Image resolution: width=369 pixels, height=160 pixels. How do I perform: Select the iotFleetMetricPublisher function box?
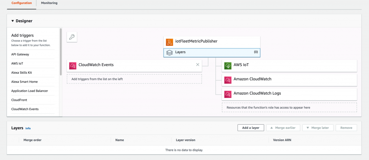(212, 42)
